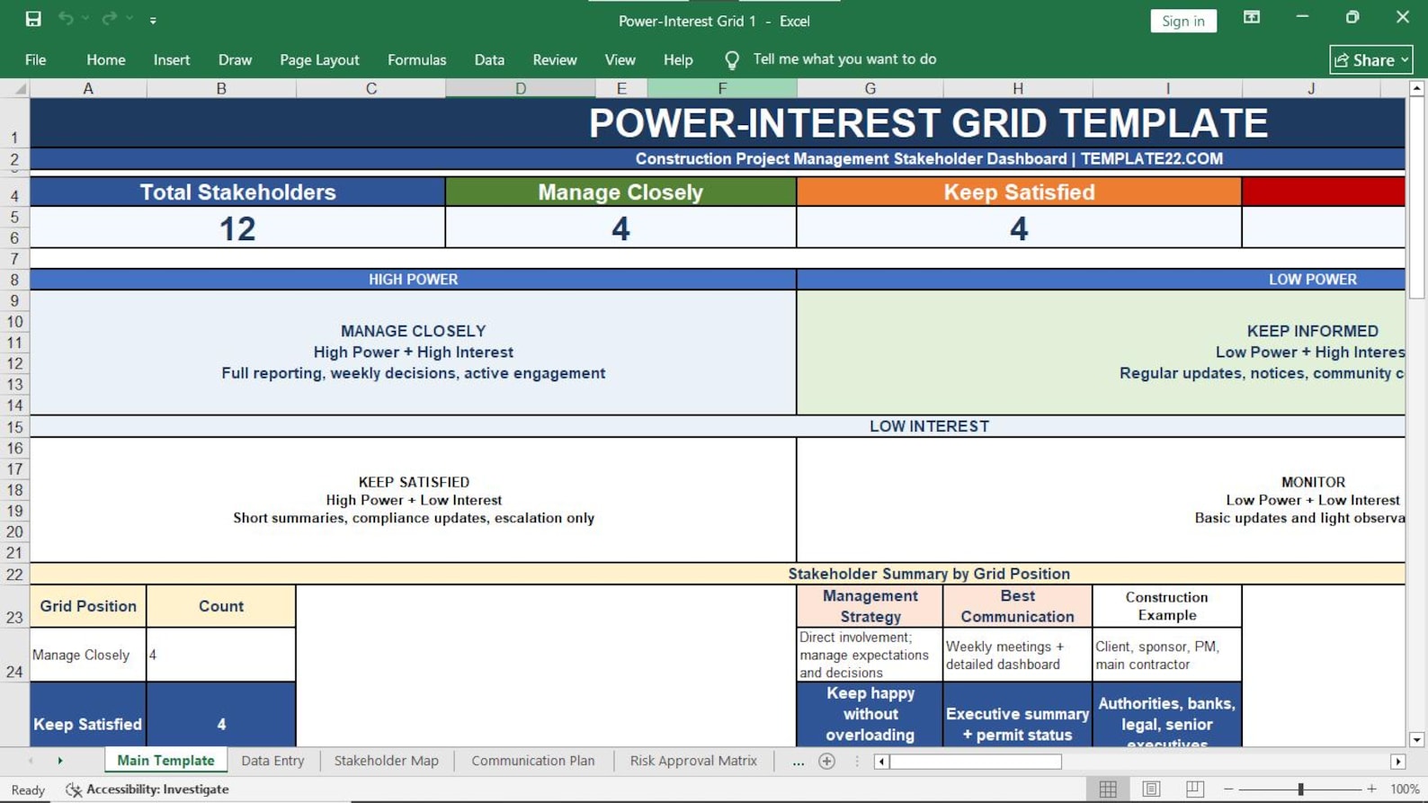Select column H header
The image size is (1428, 803).
1018,88
